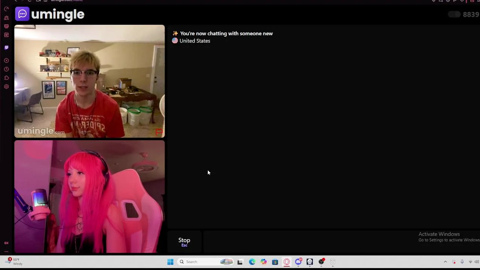Click the microphone icon in the system tray
Screen dimensions: 480x270
point(462,262)
